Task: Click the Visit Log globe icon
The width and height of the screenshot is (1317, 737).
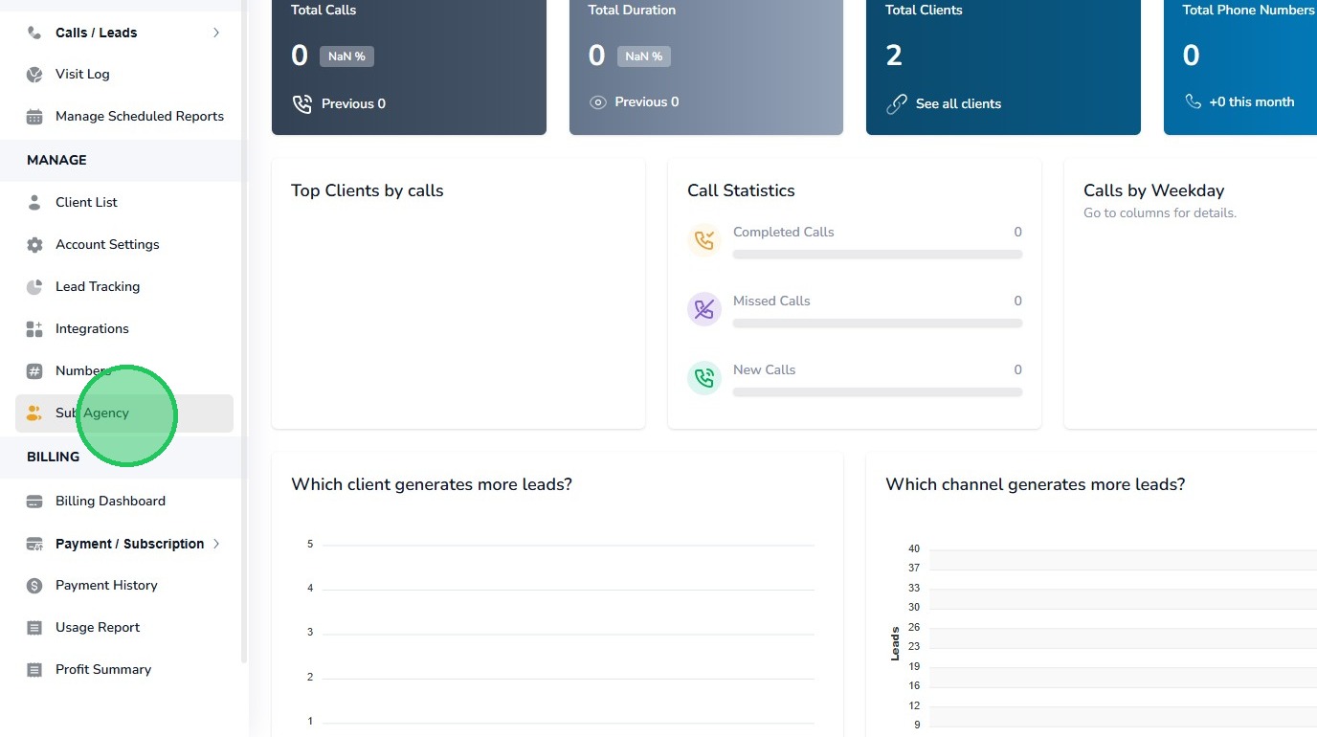Action: (34, 75)
